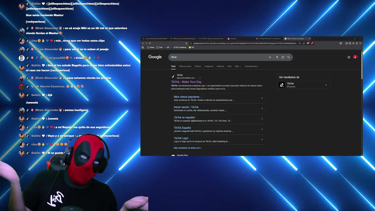Viewport: 375px width, 211px height.
Task: Close the tiktok Google search tab
Action: [x=309, y=38]
